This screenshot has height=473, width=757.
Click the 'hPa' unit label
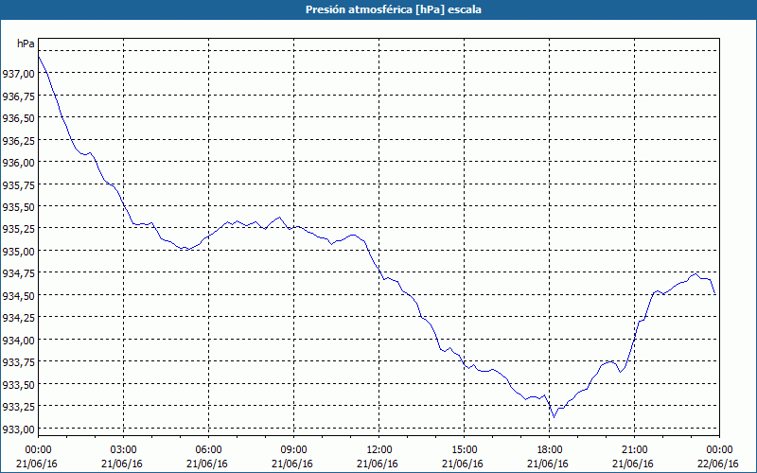tap(26, 44)
